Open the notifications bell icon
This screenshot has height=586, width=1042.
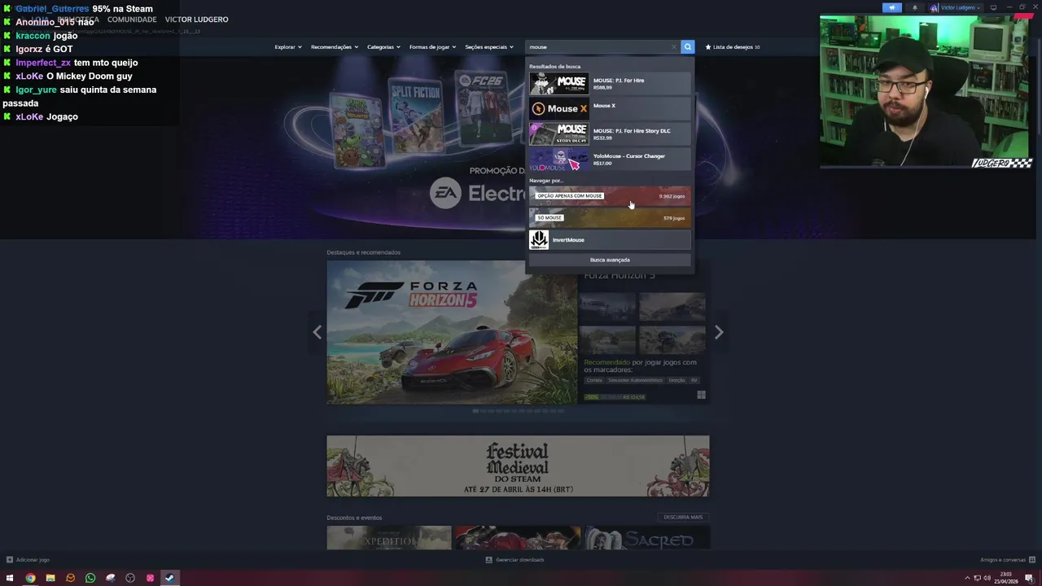tap(914, 7)
